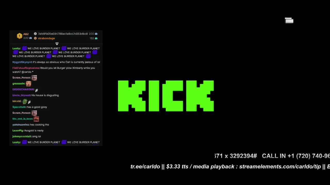Click the white emote after isicebi's Pepe
330x185 pixels.
point(29,102)
